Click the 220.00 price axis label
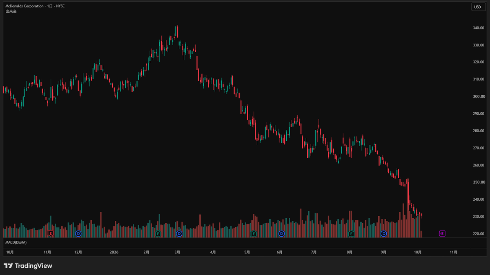This screenshot has height=275, width=490. click(479, 234)
